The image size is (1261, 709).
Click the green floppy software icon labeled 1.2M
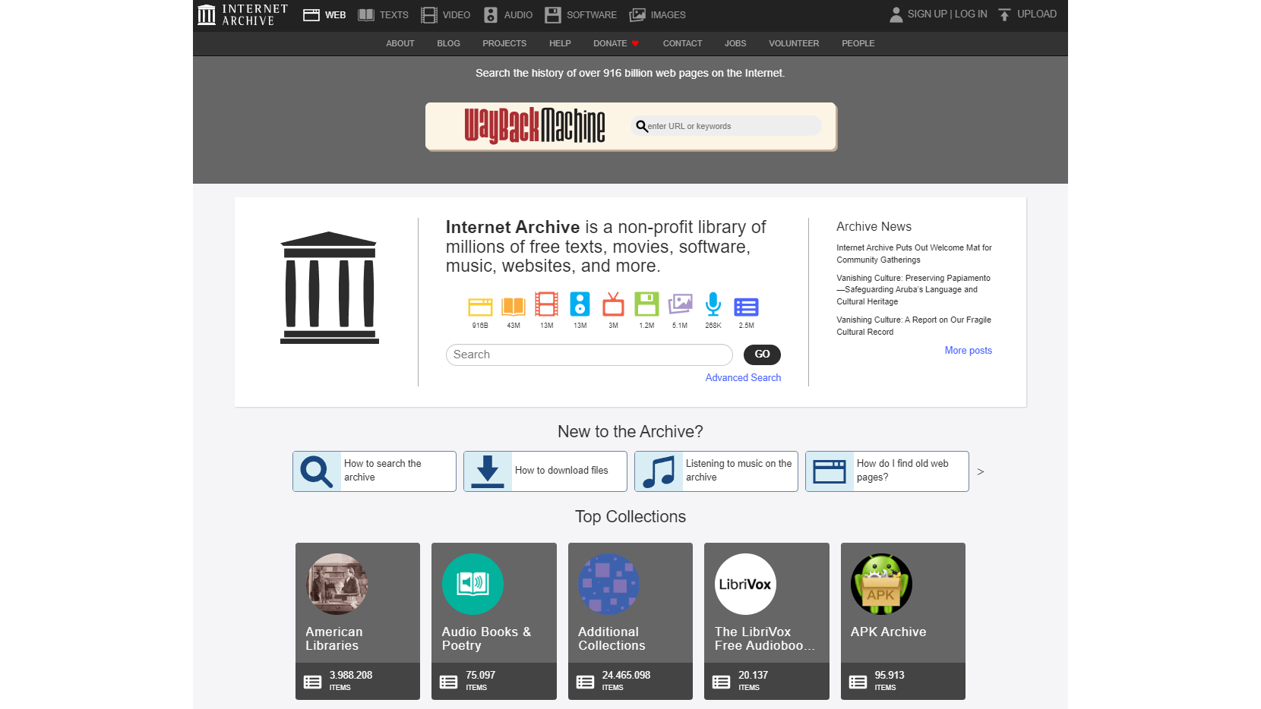coord(646,304)
